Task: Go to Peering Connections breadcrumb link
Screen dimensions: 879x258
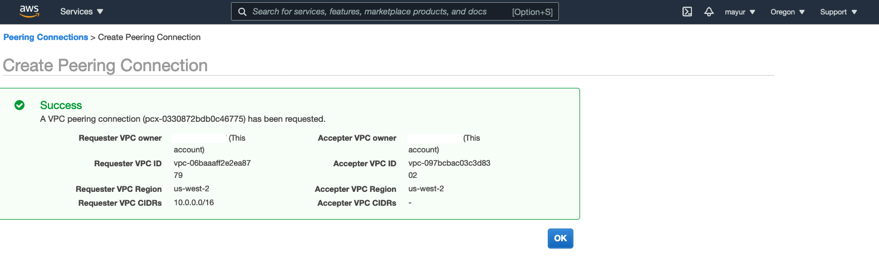Action: point(46,37)
